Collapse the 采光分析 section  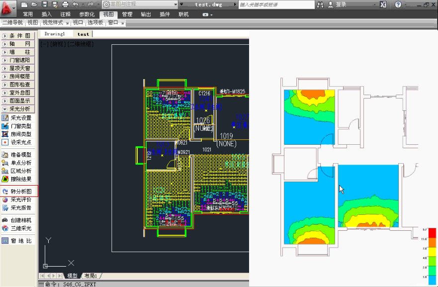tap(19, 109)
